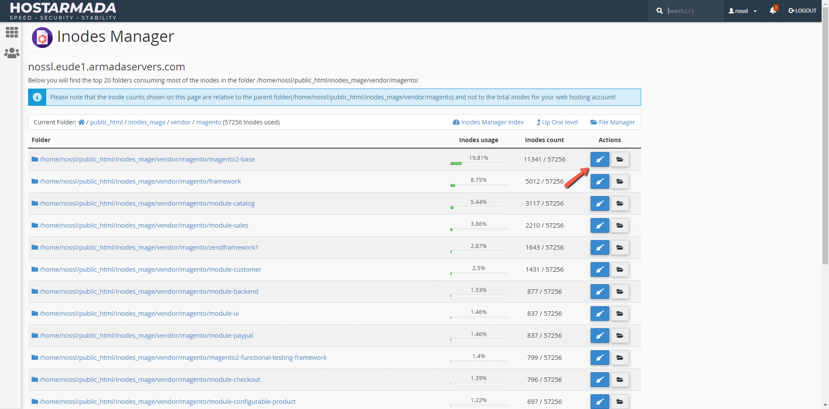Open the public_html breadcrumb link
Viewport: 829px width, 409px height.
click(x=106, y=122)
